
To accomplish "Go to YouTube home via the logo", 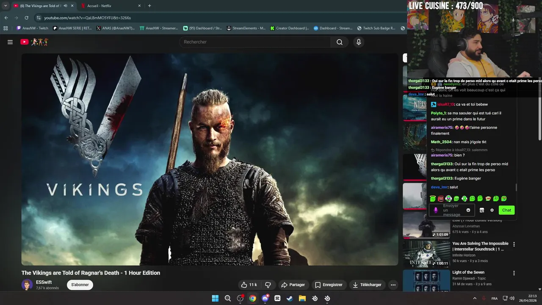I will pyautogui.click(x=34, y=42).
